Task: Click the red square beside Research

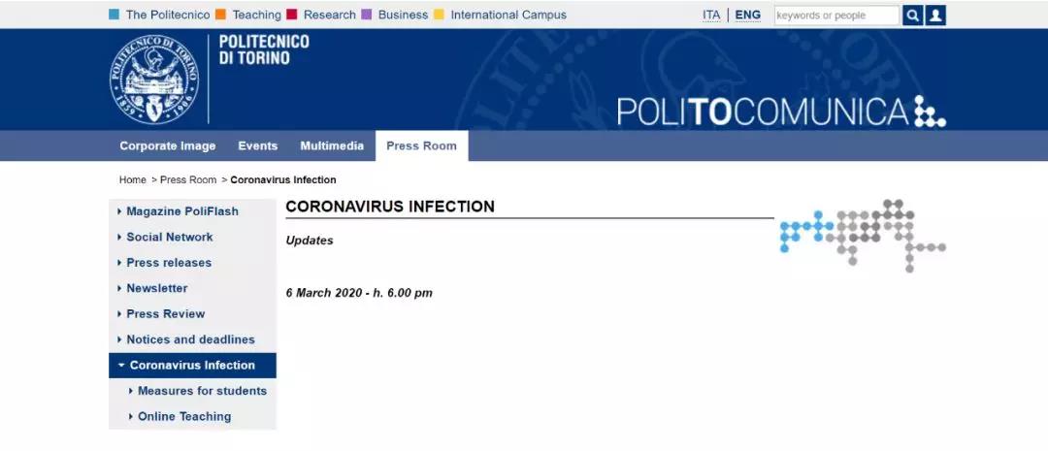Action: click(291, 15)
